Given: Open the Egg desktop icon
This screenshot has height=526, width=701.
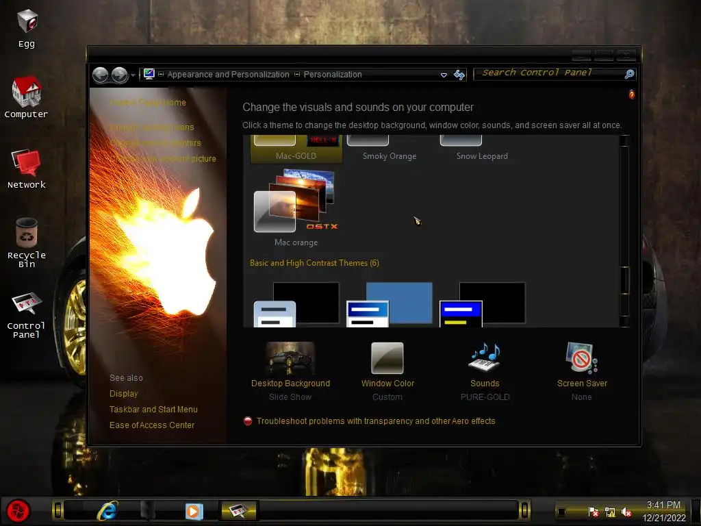Looking at the screenshot, I should (27, 27).
